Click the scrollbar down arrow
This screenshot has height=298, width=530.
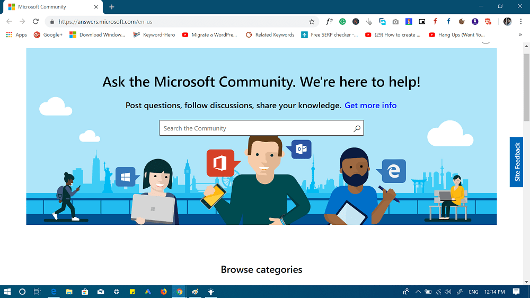coord(527,282)
